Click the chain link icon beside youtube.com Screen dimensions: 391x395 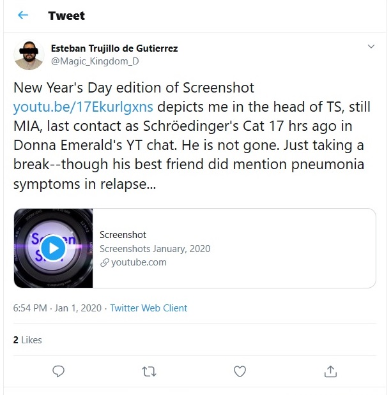tap(104, 262)
